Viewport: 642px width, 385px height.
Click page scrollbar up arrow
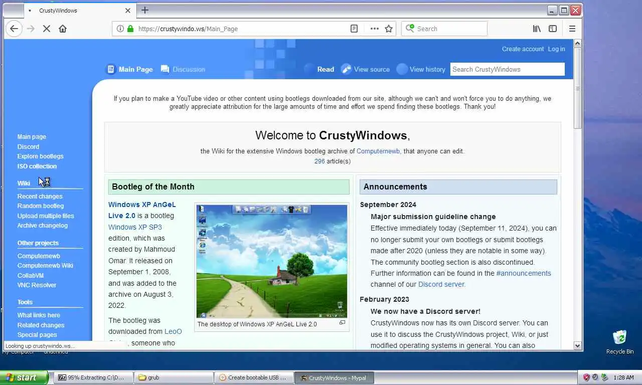(577, 44)
